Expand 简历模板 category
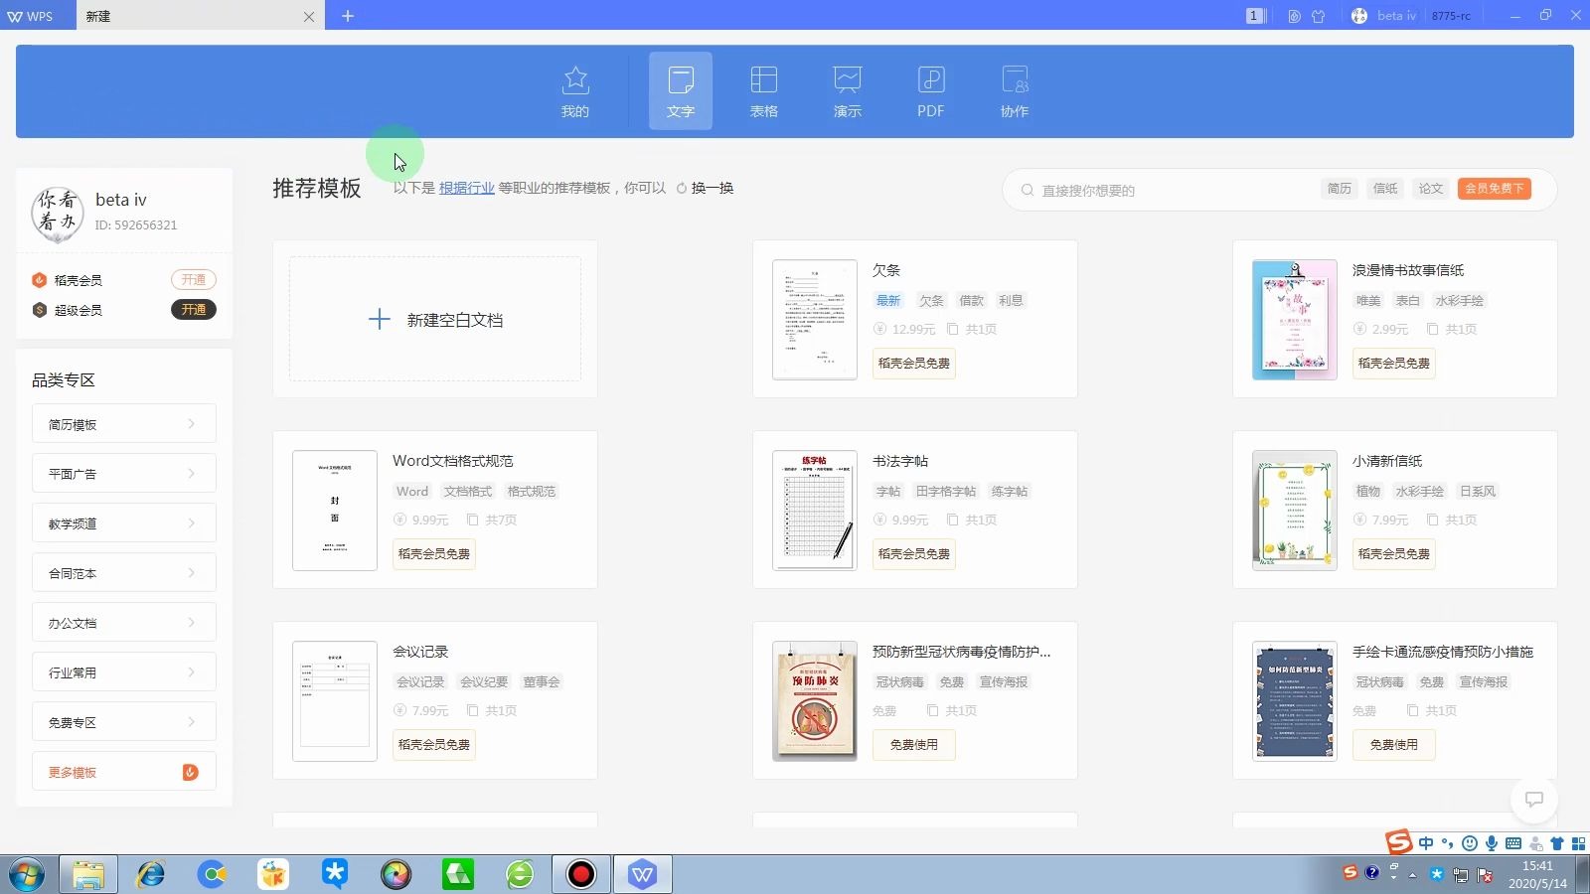1590x894 pixels. 124,424
